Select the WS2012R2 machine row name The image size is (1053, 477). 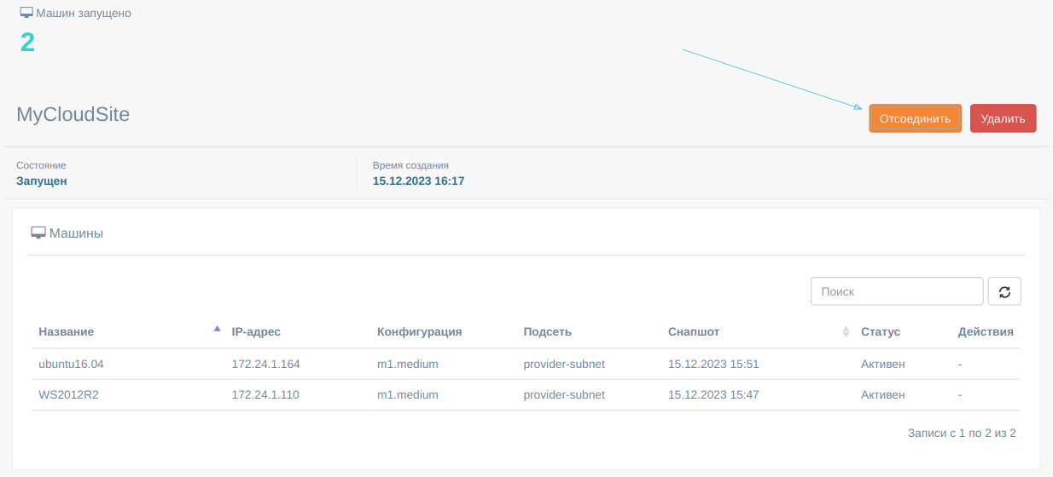[68, 394]
